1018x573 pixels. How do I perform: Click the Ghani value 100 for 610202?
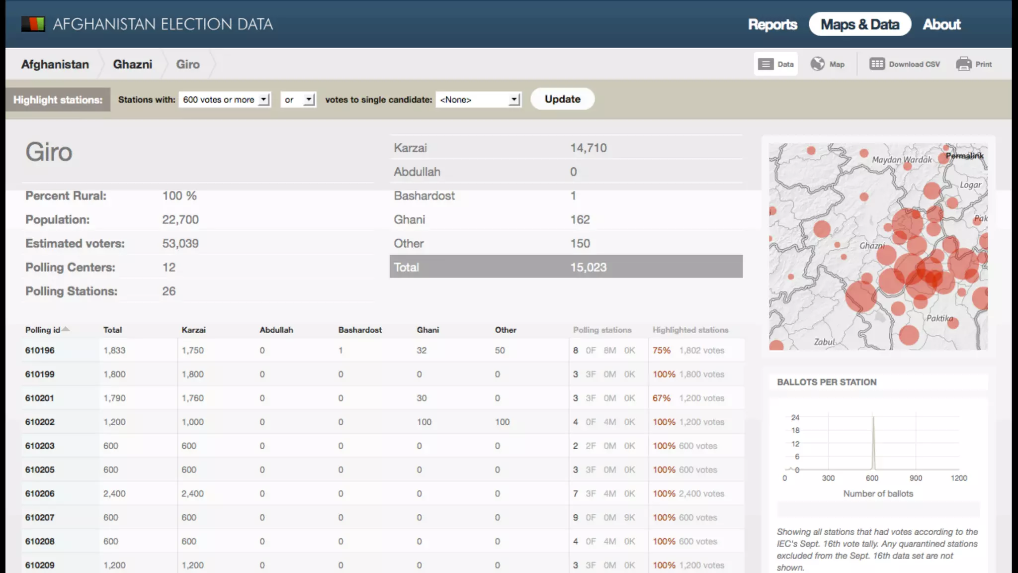click(x=424, y=422)
